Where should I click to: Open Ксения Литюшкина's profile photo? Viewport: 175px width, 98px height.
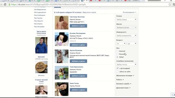click(62, 39)
